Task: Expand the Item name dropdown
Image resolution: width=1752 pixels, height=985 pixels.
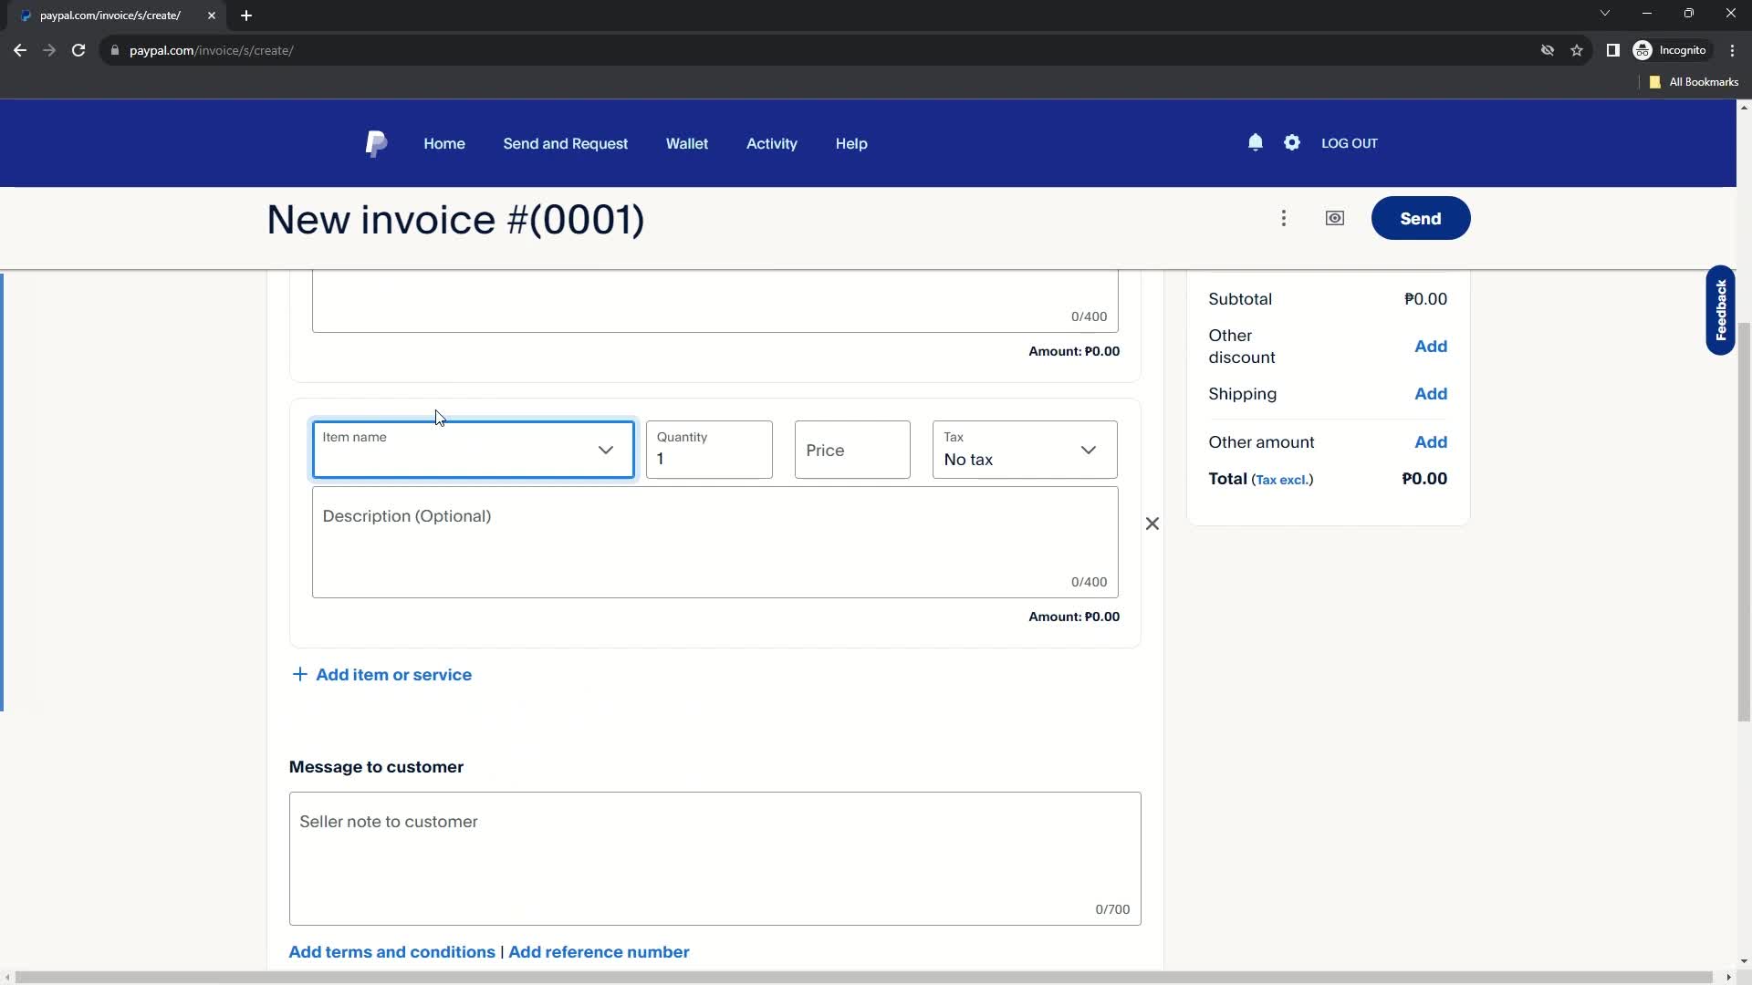Action: click(606, 450)
